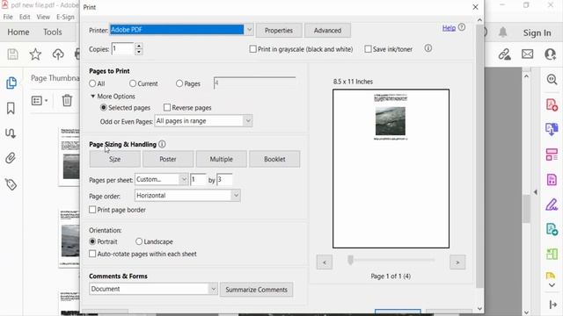Increase copies with the up stepper arrow
The height and width of the screenshot is (316, 563).
tap(139, 46)
